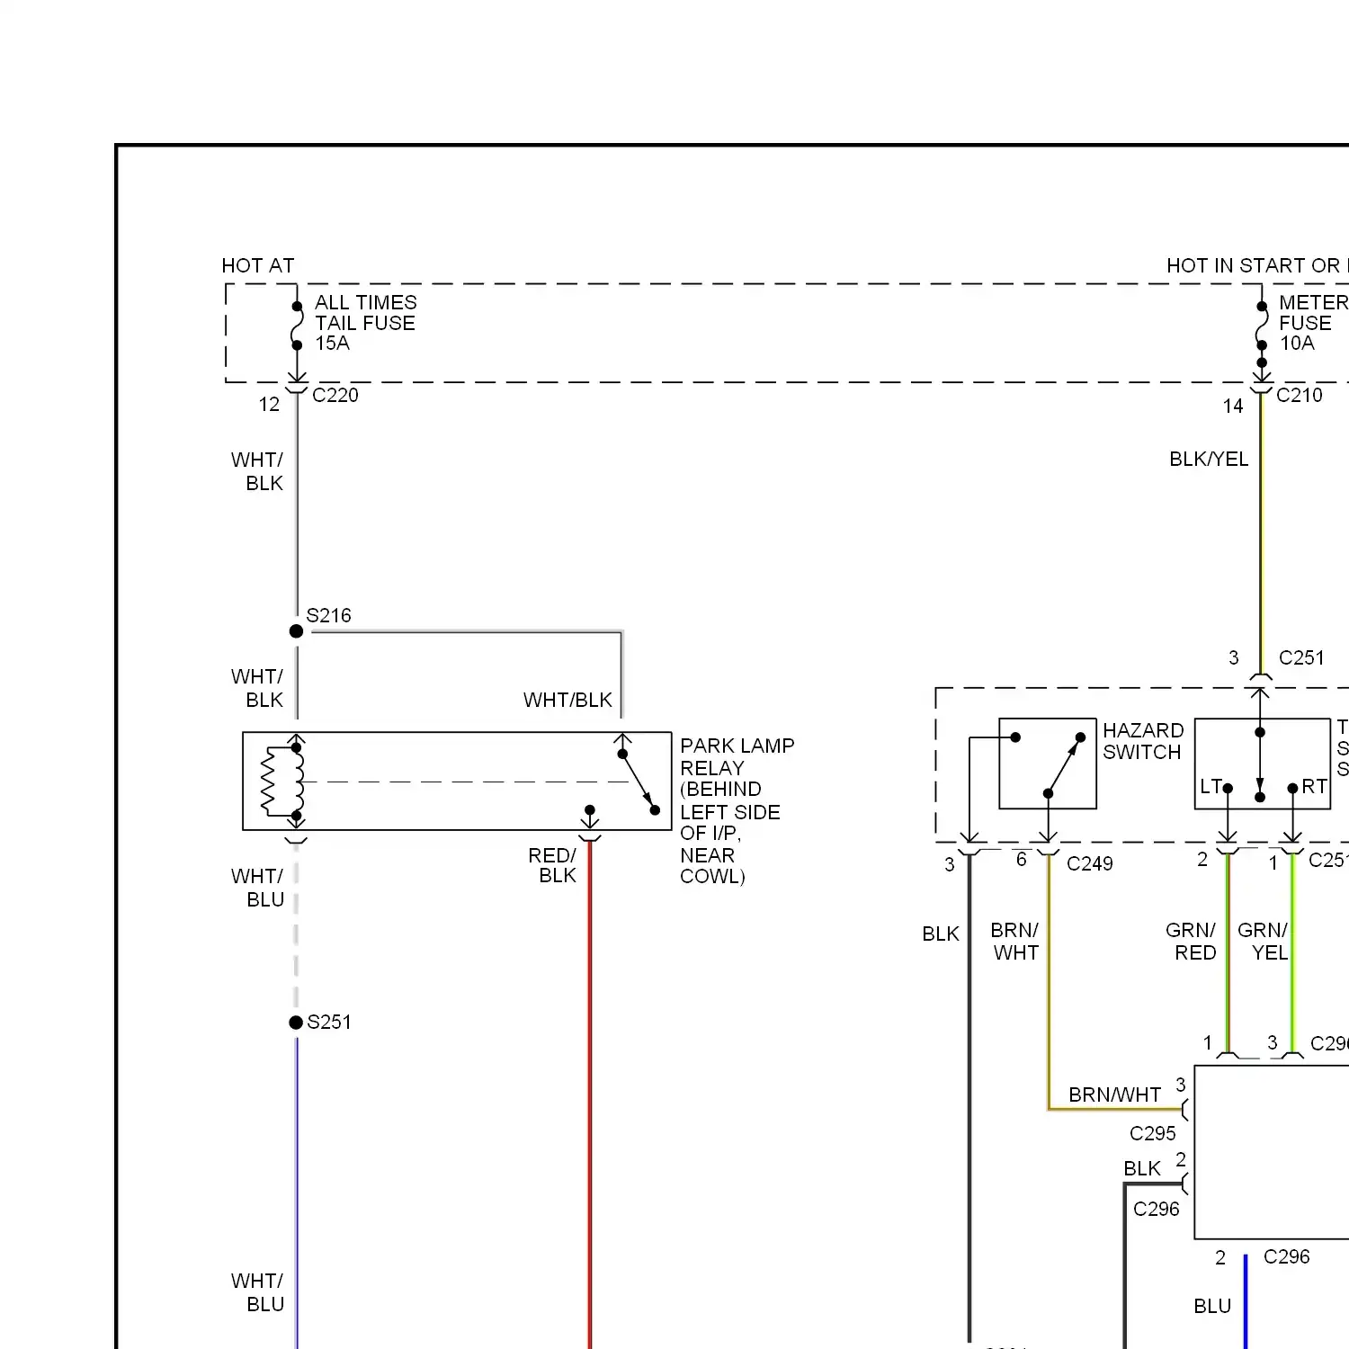Click the yellow-green BLK/YEL wire
Image resolution: width=1349 pixels, height=1349 pixels.
pos(1262,535)
